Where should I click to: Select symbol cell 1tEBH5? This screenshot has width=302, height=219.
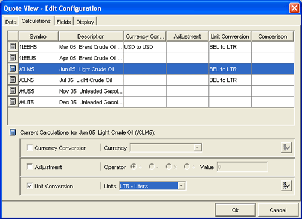(39, 47)
